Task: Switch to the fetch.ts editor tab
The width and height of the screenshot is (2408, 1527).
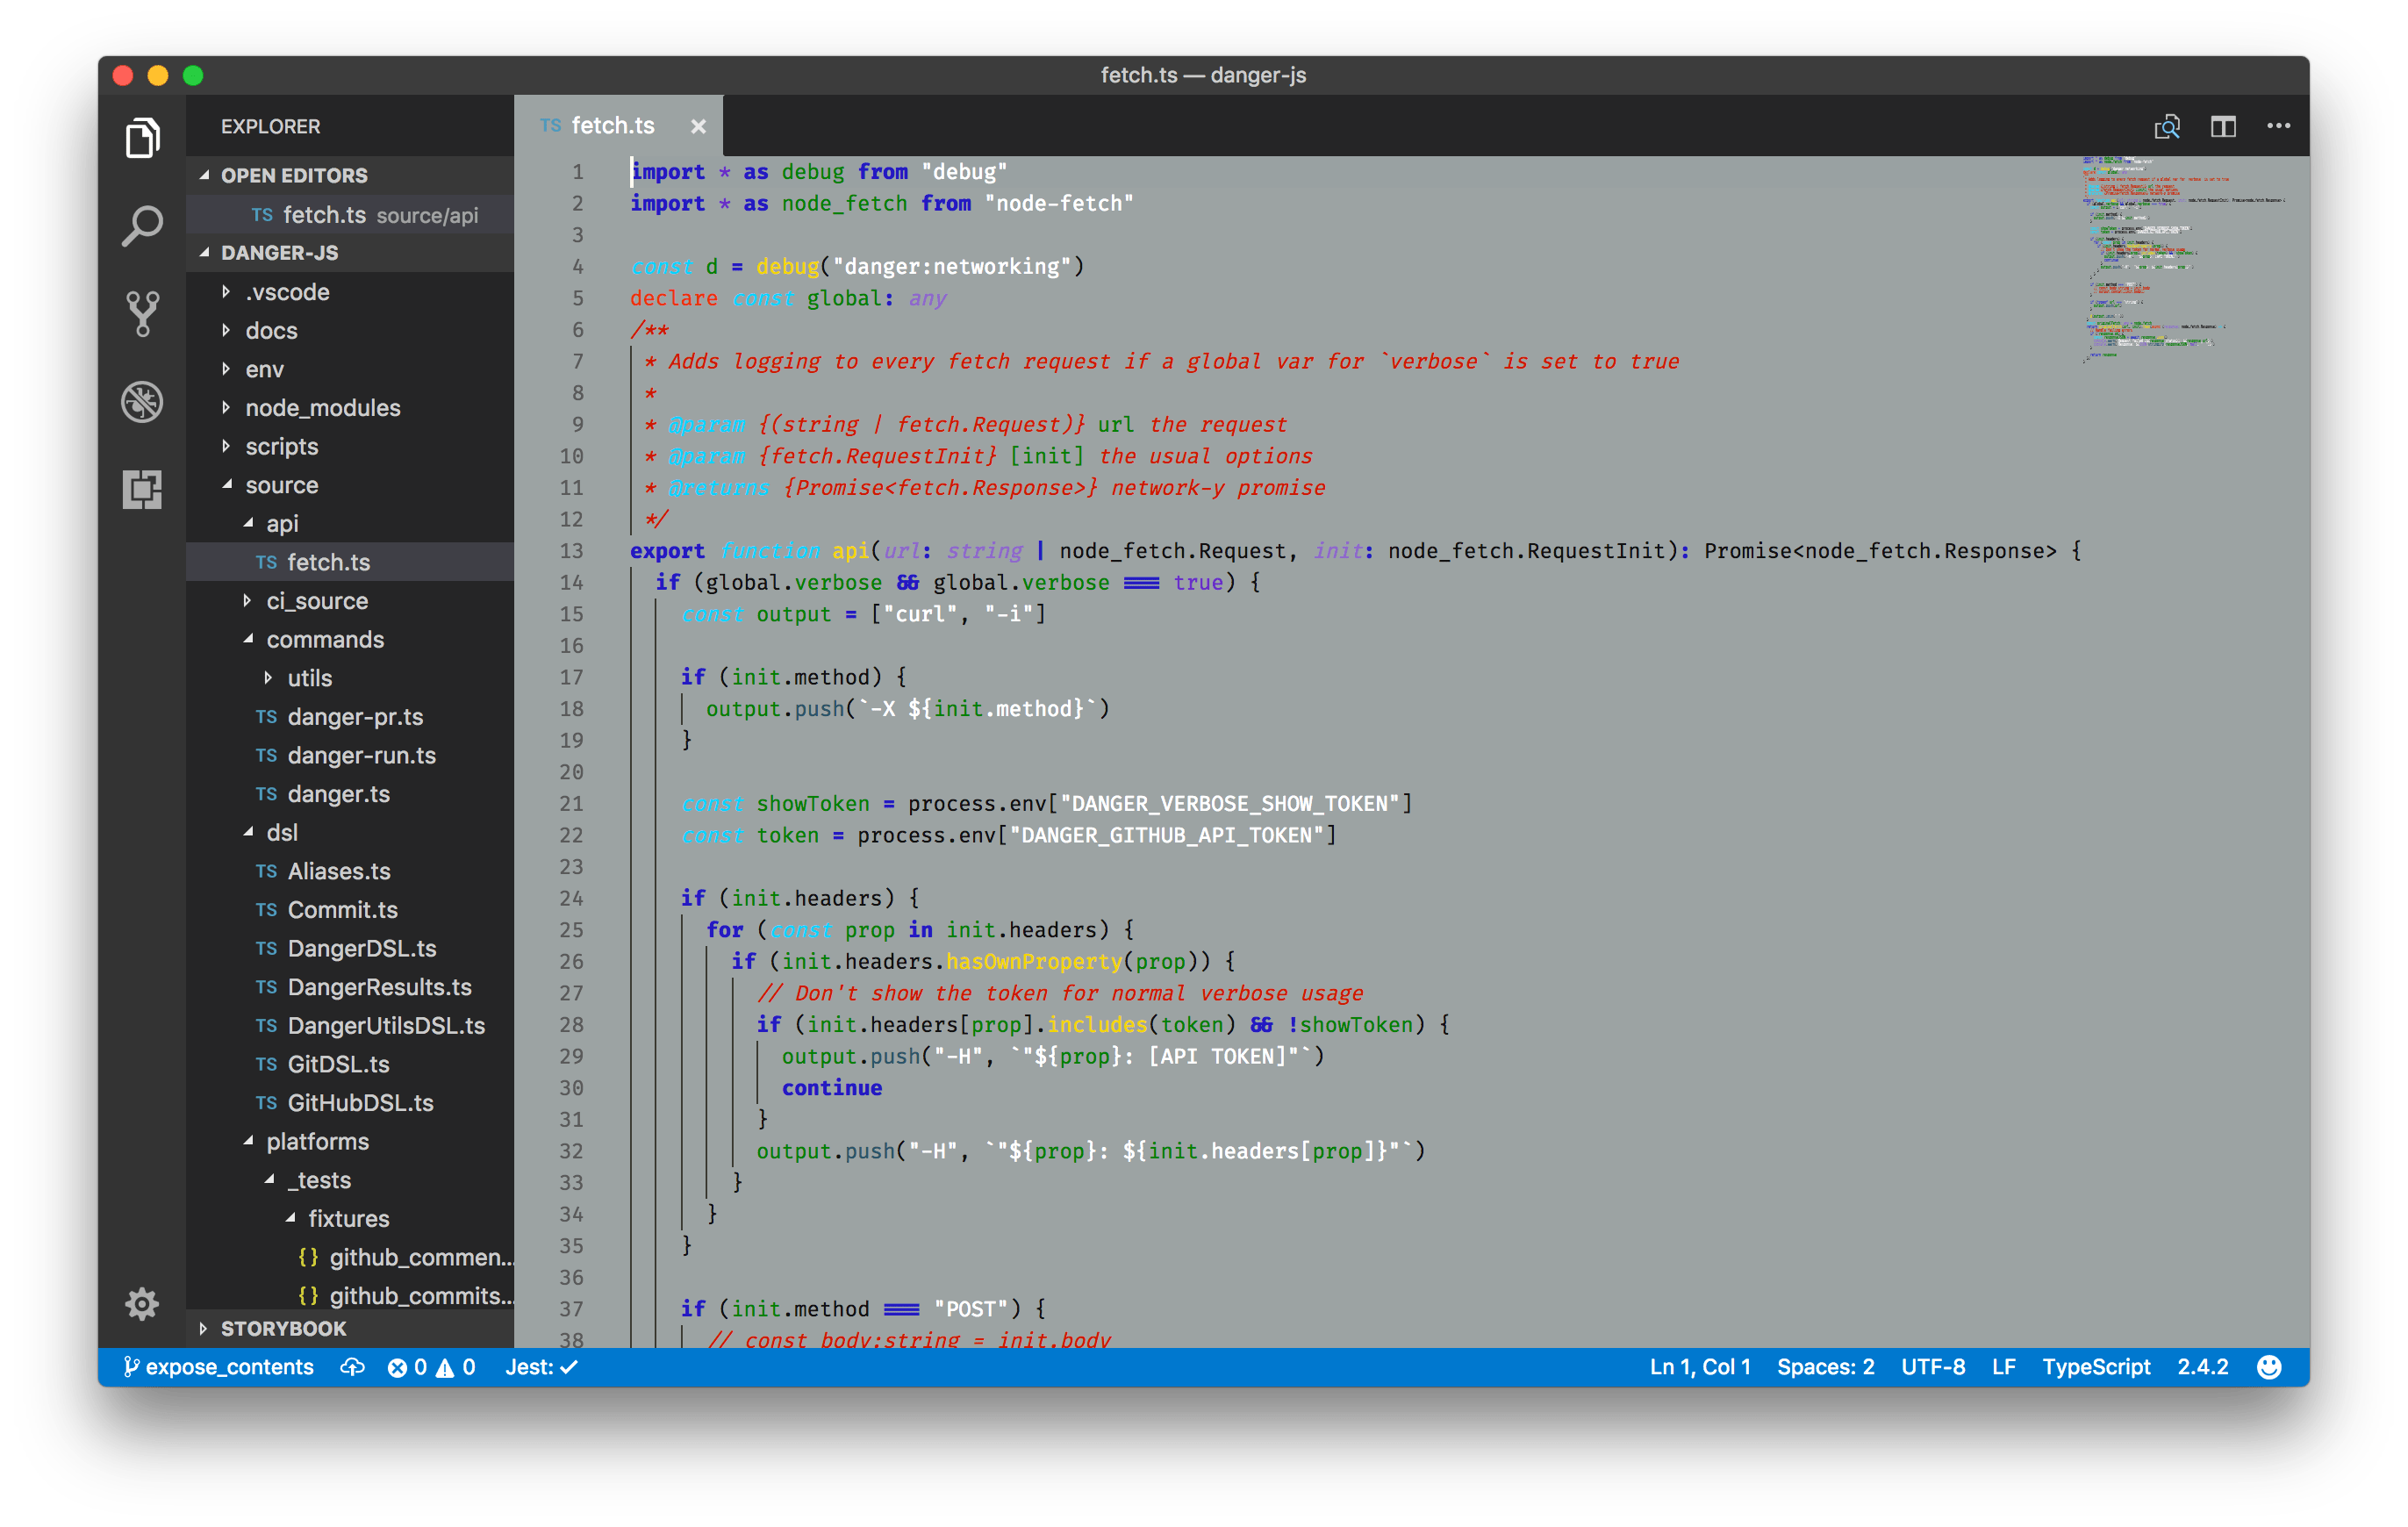Action: (x=612, y=125)
